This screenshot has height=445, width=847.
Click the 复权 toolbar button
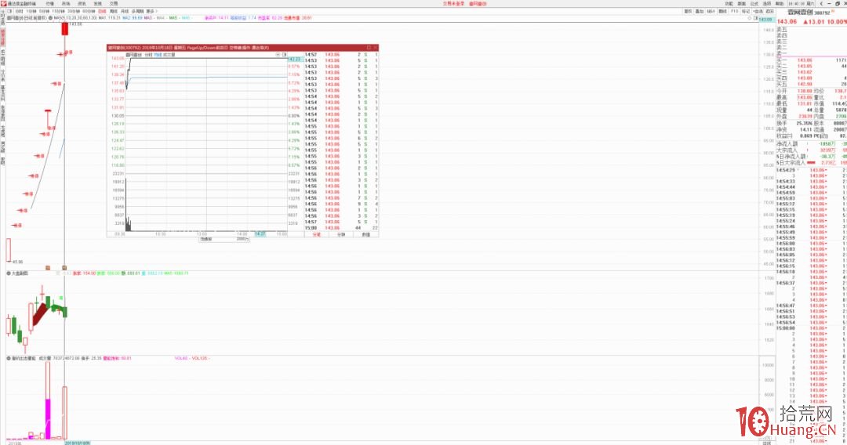click(x=688, y=11)
